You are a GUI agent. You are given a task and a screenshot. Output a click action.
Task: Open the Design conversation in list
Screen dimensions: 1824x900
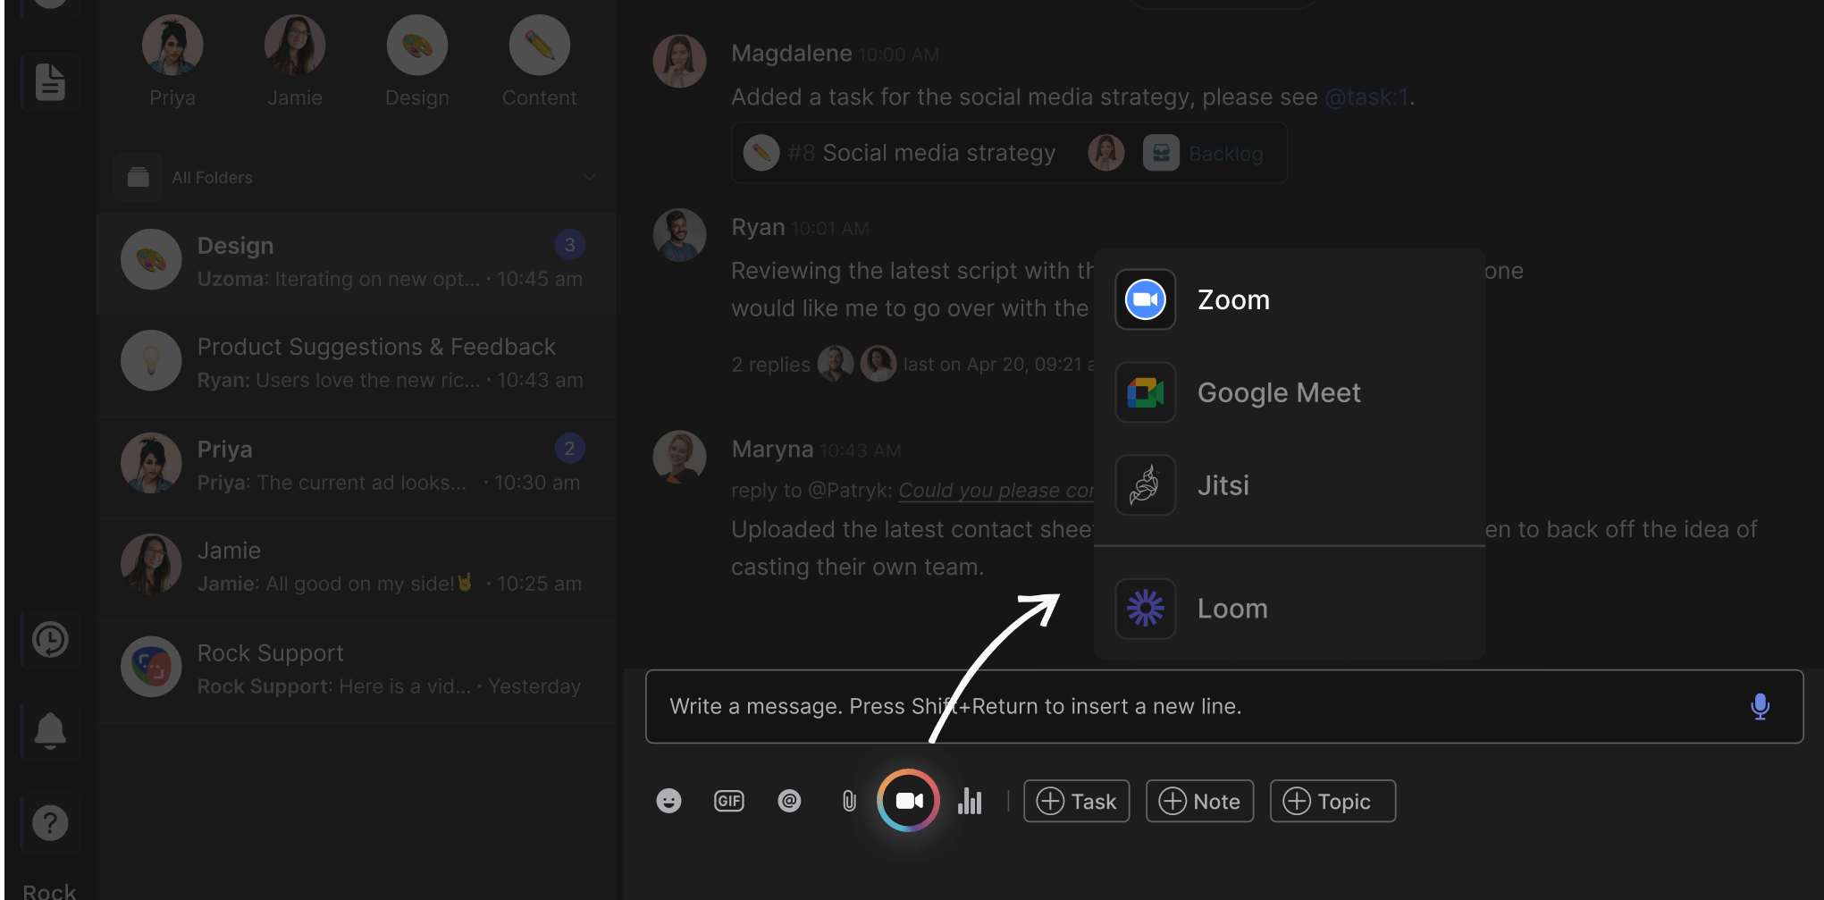tap(356, 262)
